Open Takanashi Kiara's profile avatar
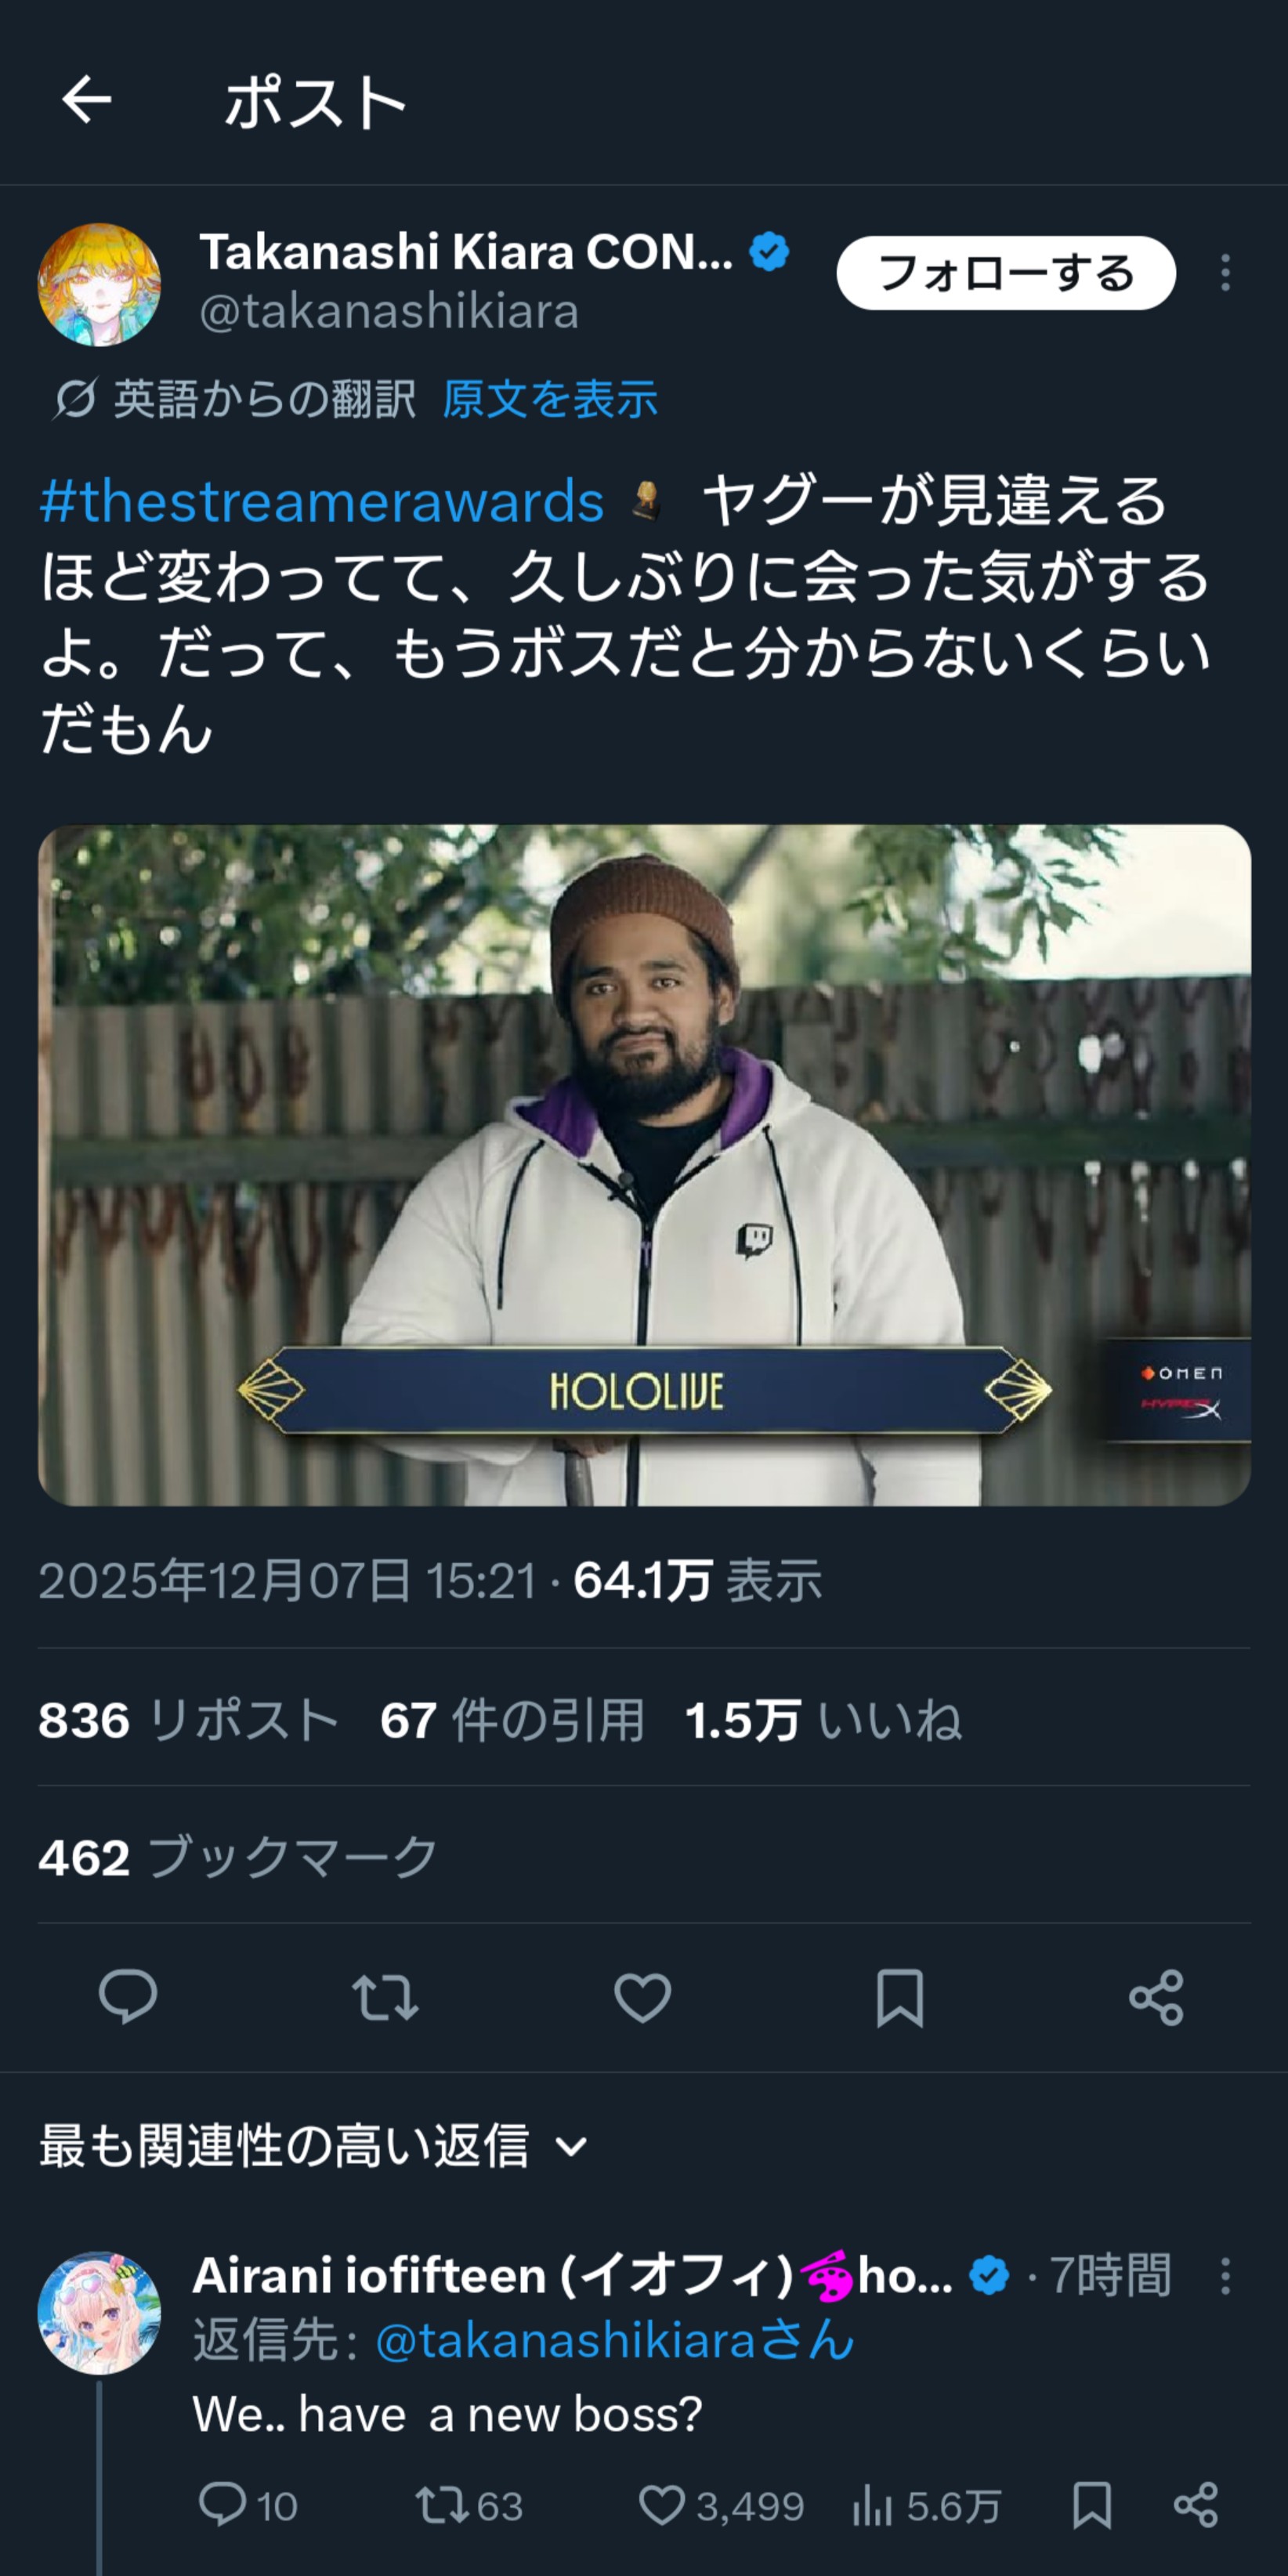 click(x=99, y=284)
